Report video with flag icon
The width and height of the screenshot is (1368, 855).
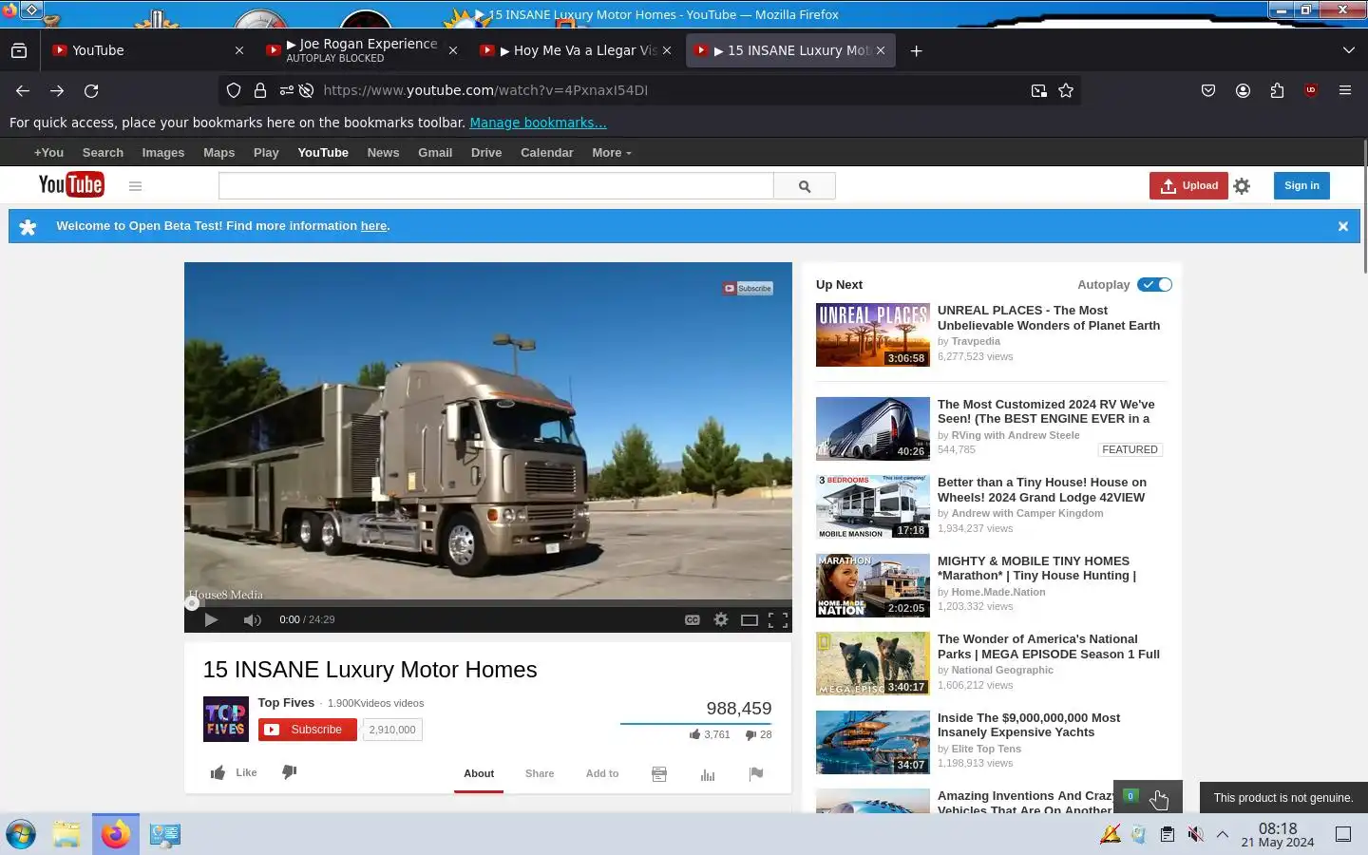pos(756,774)
